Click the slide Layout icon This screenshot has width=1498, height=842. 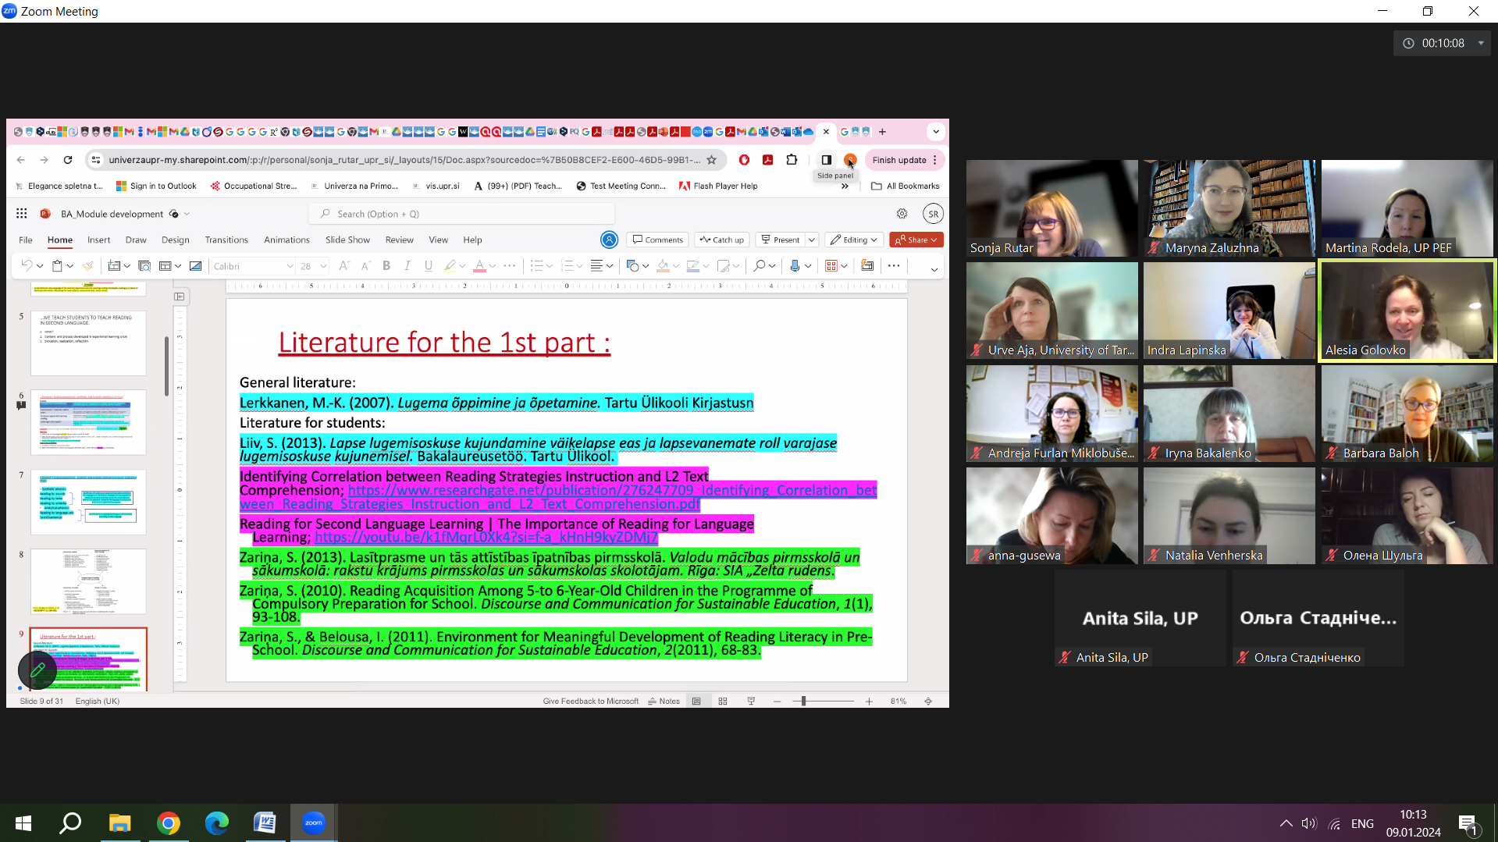pos(165,266)
